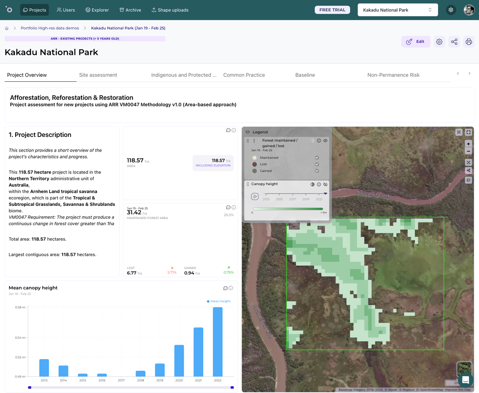The width and height of the screenshot is (479, 393).
Task: Open Kakadu National Park (Jan 19 - Feb 25) breadcrumb
Action: pos(128,28)
